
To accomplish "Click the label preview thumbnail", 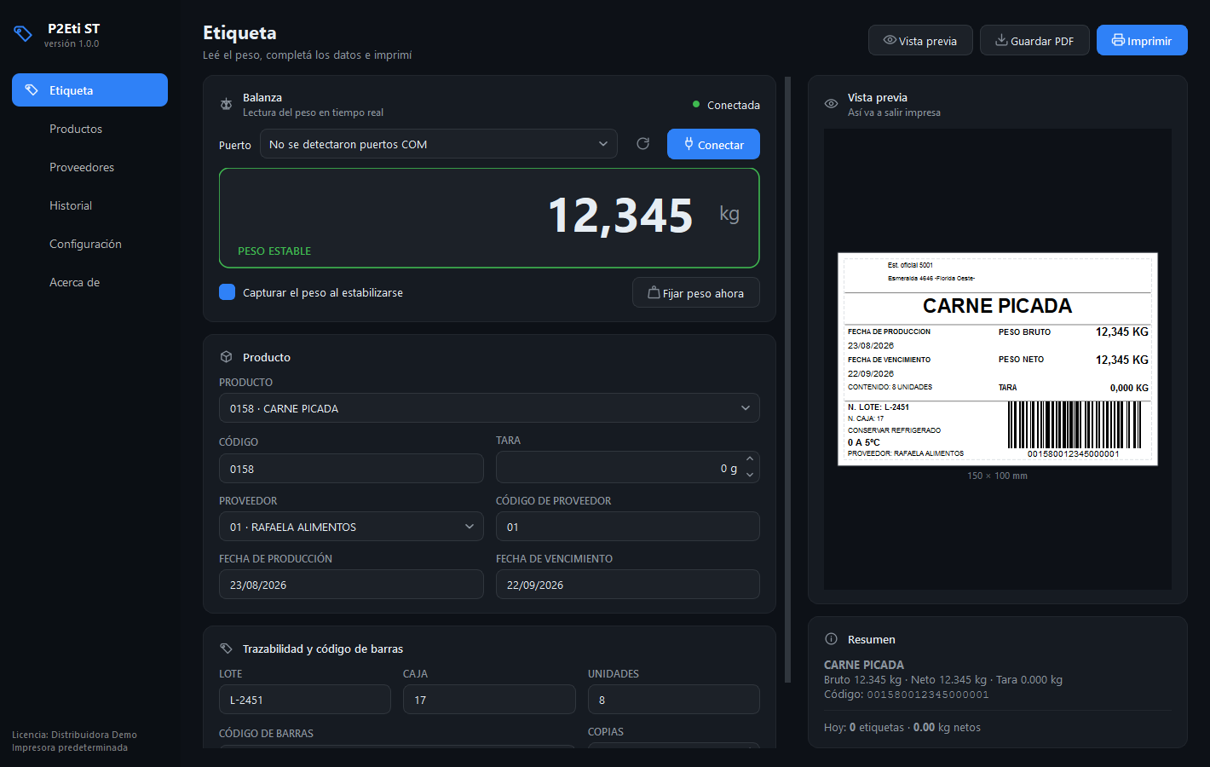I will point(998,359).
